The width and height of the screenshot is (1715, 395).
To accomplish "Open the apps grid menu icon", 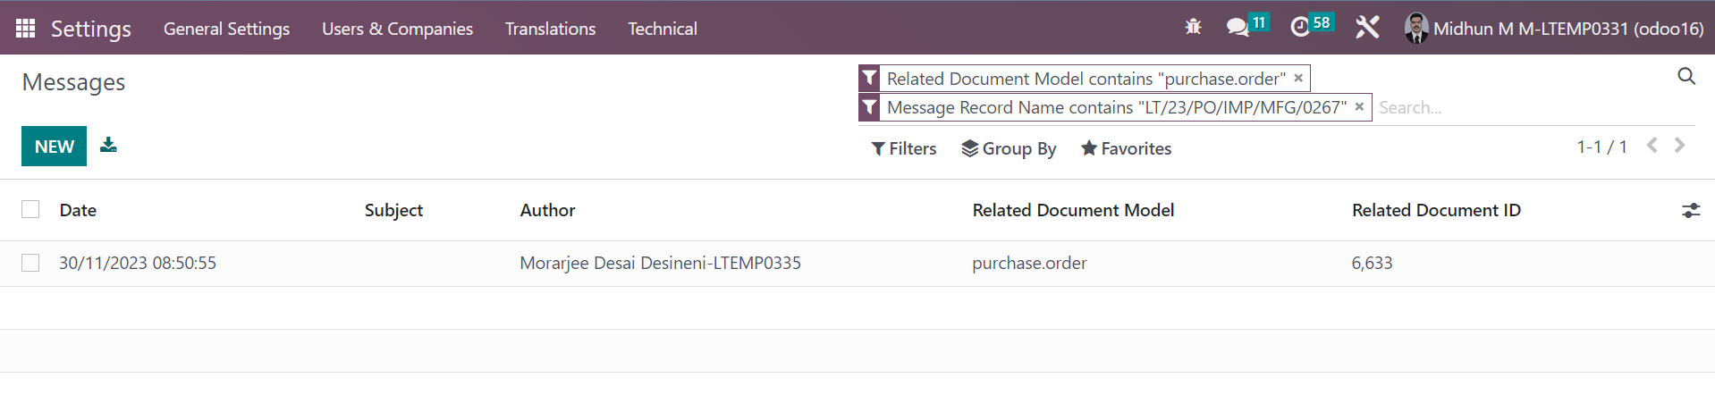I will 25,29.
